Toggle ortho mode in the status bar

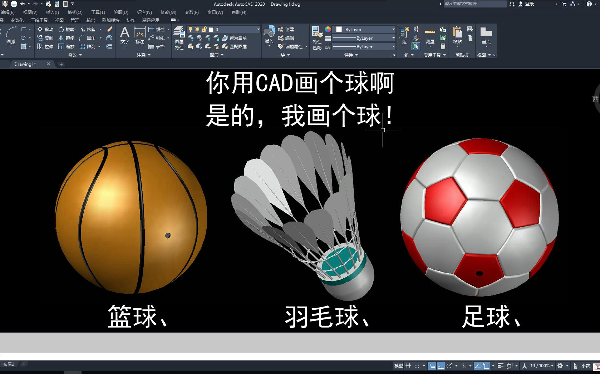pyautogui.click(x=441, y=365)
